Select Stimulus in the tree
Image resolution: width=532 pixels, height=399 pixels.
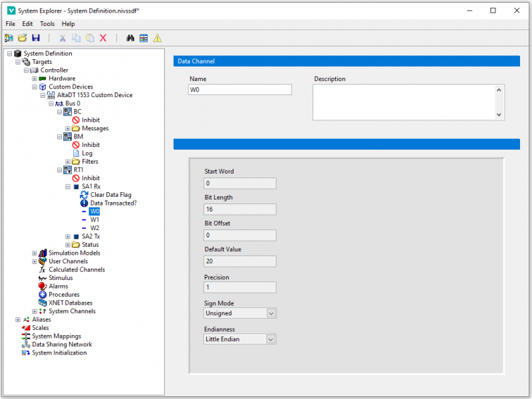[61, 278]
